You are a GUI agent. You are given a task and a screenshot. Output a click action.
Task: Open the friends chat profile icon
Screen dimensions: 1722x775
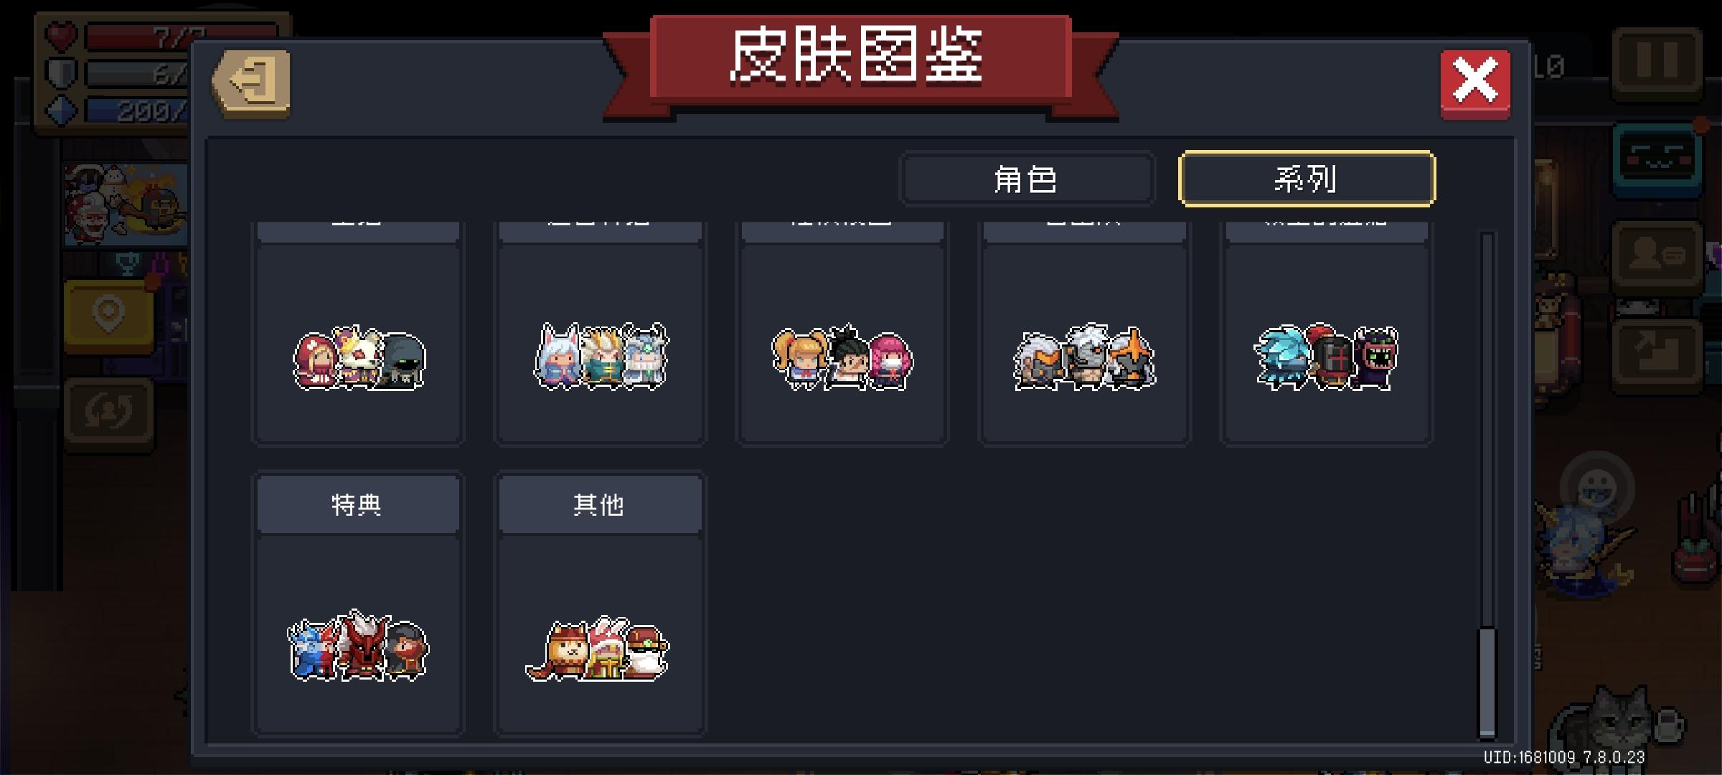(1657, 256)
